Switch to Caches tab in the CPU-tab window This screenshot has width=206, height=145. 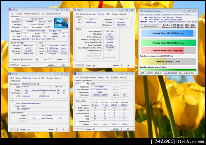coord(19,14)
